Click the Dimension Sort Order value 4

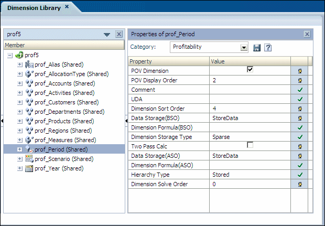[x=214, y=109]
